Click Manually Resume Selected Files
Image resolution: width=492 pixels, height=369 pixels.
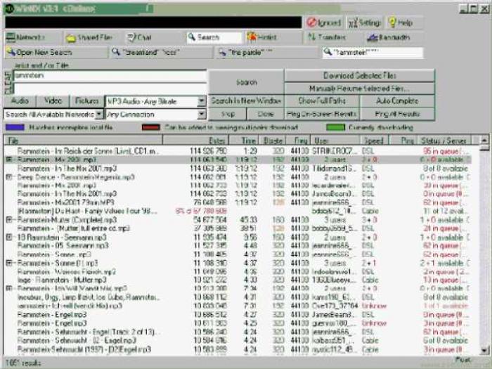tap(360, 89)
